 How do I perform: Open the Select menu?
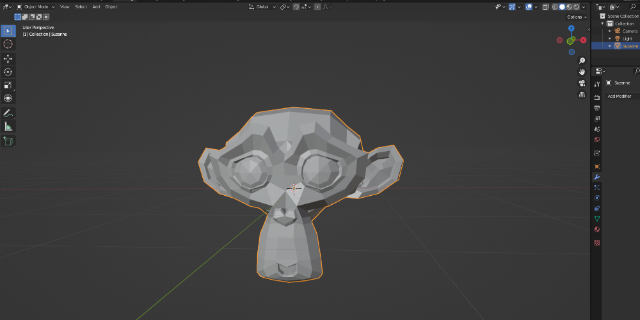[81, 7]
